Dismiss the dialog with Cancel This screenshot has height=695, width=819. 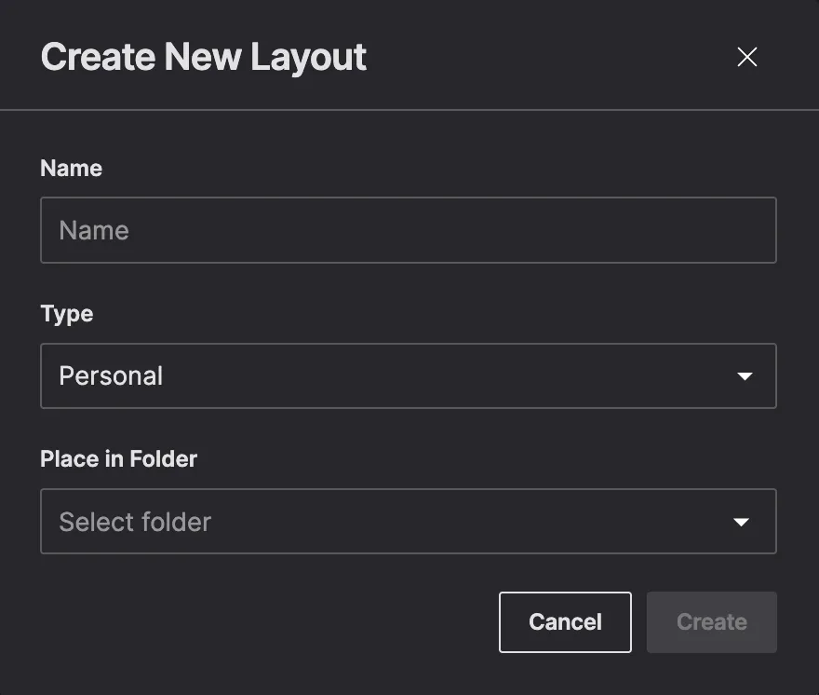coord(565,622)
